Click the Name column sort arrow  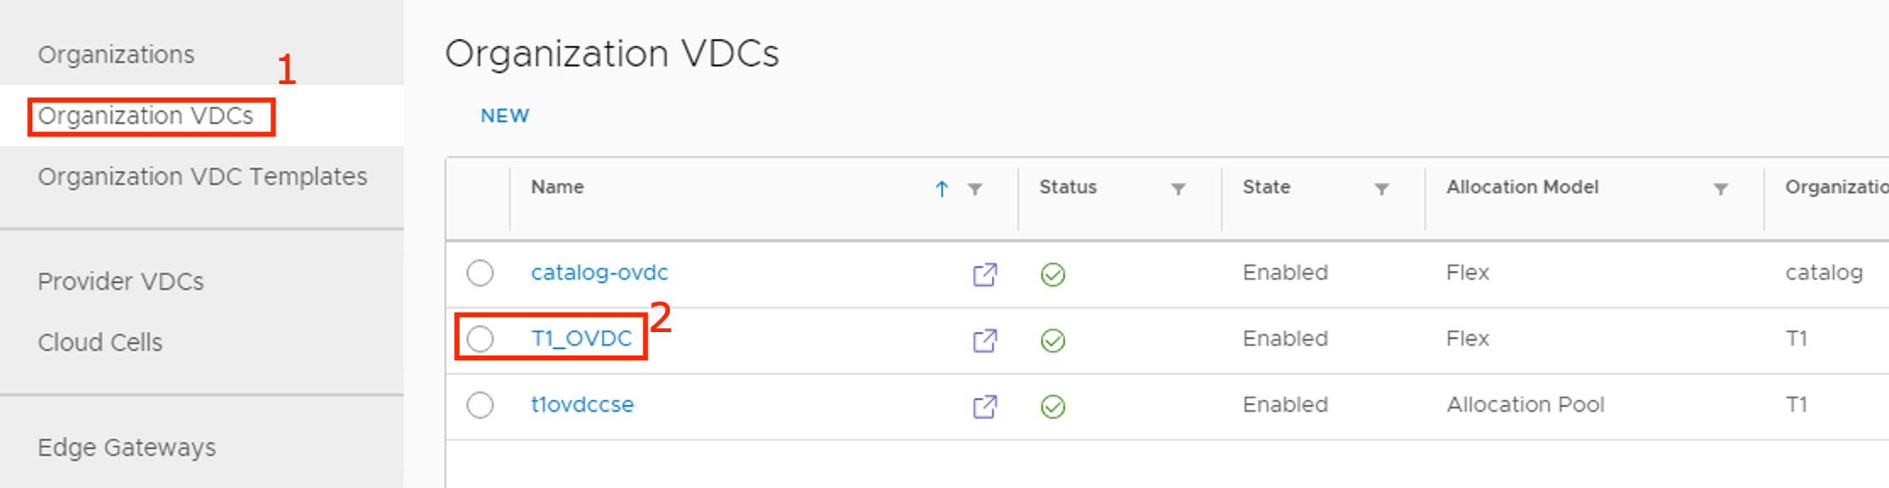(x=941, y=189)
